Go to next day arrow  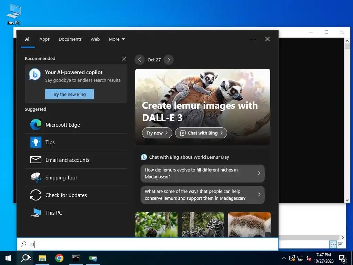click(169, 60)
